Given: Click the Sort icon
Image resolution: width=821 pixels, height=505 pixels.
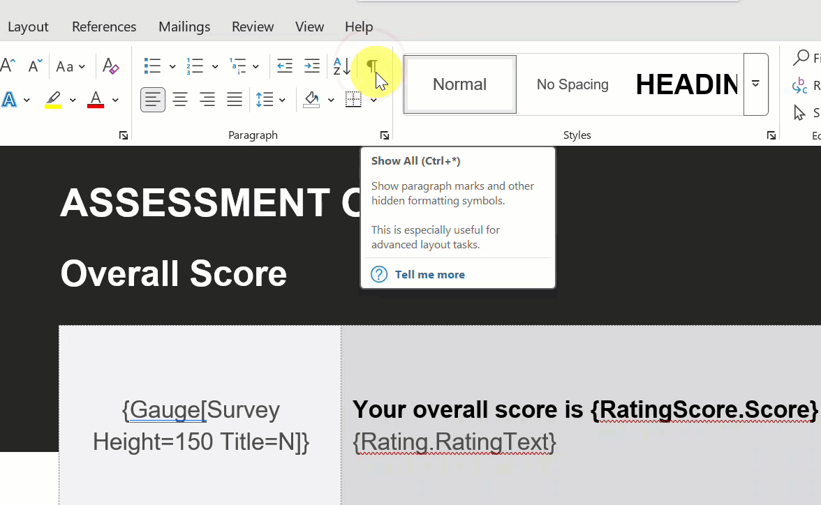Looking at the screenshot, I should tap(341, 67).
